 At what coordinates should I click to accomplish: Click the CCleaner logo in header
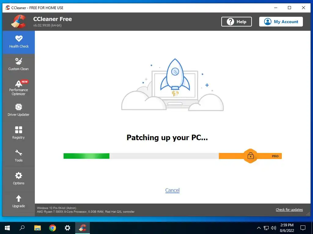[19, 21]
